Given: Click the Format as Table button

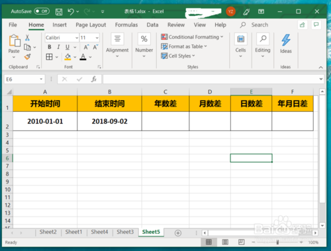Looking at the screenshot, I should (184, 46).
